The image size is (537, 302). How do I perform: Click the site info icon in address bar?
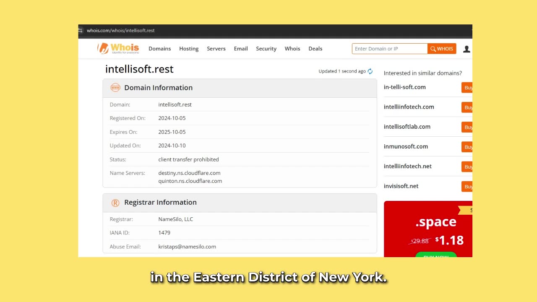tap(80, 31)
